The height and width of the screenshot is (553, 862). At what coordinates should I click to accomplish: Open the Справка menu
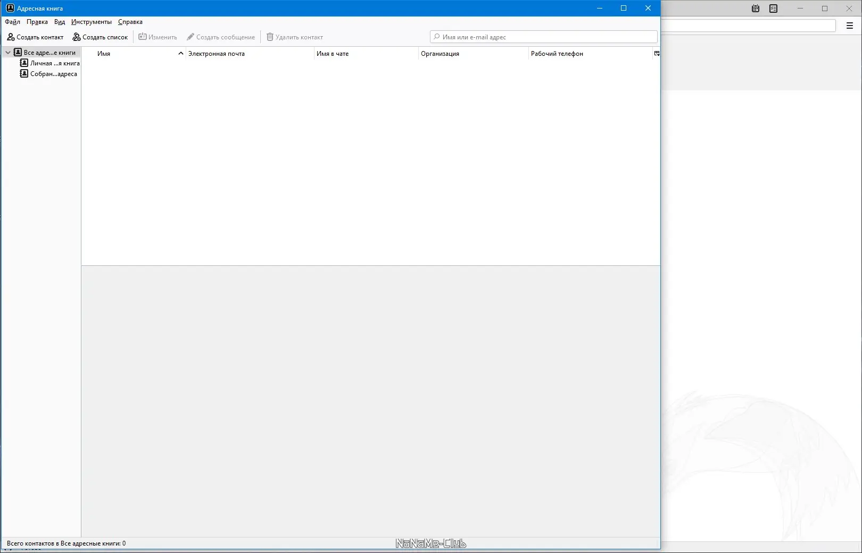130,22
